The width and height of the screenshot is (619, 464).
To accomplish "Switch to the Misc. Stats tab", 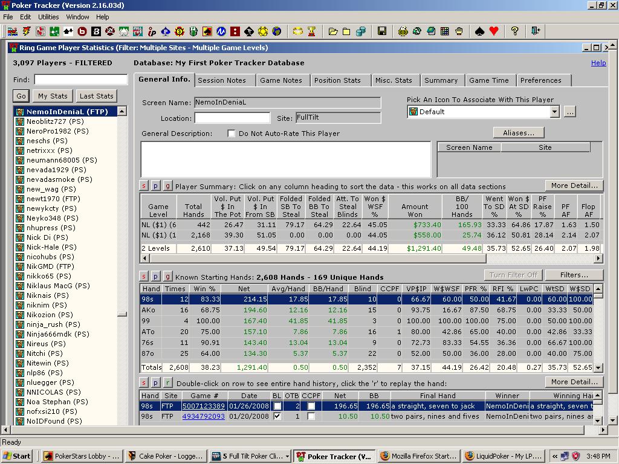I will click(394, 80).
